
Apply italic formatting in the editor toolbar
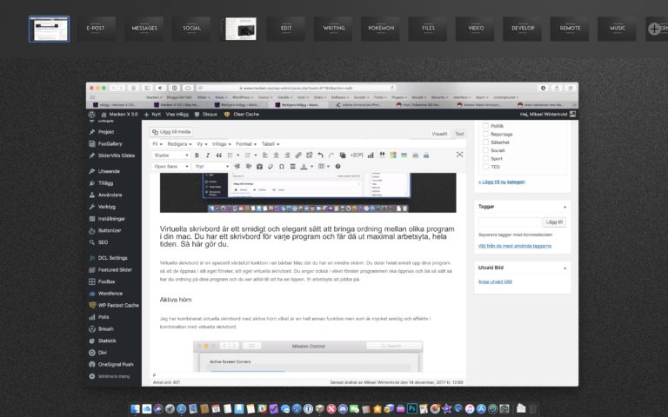(209, 155)
